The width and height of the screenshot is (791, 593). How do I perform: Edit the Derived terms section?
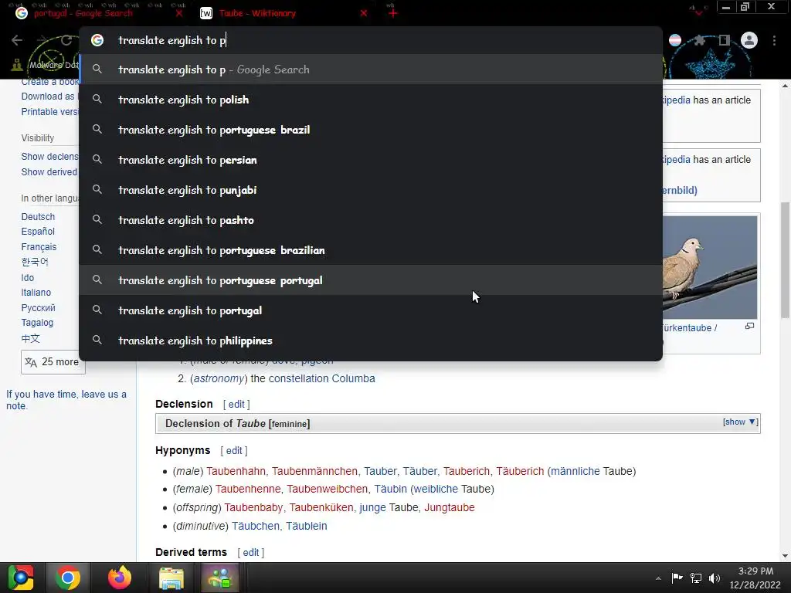(x=251, y=553)
